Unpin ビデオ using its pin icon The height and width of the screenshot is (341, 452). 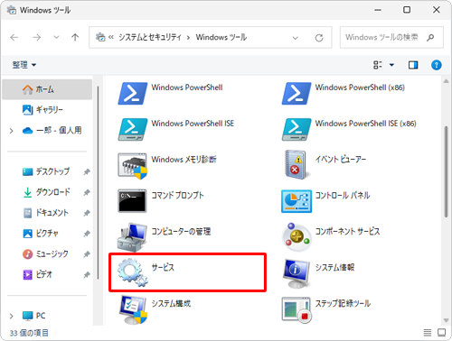87,274
